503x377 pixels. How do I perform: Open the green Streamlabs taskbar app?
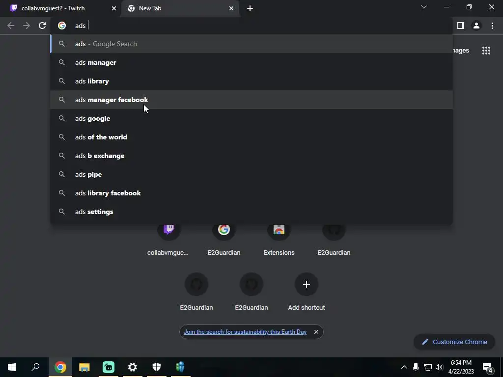[109, 367]
